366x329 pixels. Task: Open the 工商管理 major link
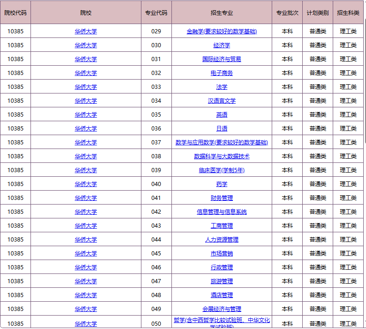coord(221,226)
